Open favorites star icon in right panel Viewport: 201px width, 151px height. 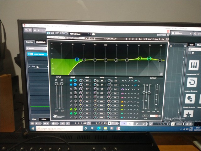188,114
